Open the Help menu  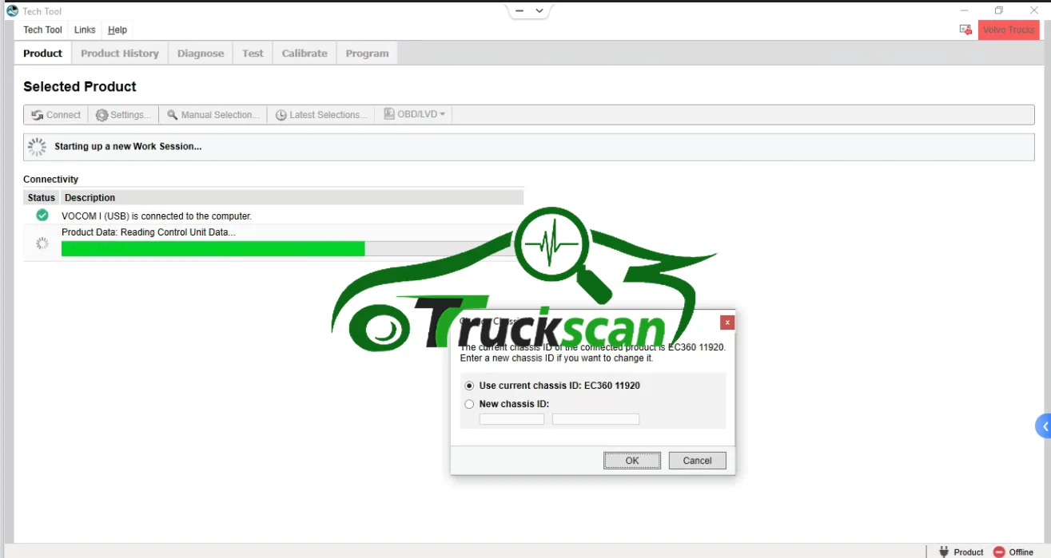(x=117, y=30)
